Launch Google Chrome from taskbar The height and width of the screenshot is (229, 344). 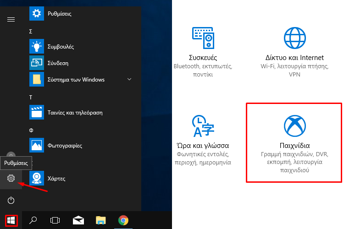pyautogui.click(x=123, y=220)
